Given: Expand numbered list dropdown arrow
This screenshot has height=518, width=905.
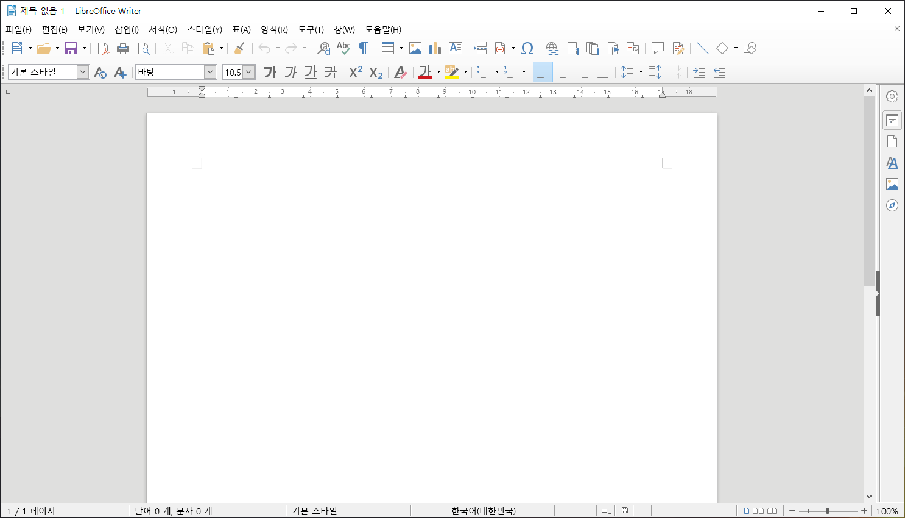Looking at the screenshot, I should click(524, 72).
